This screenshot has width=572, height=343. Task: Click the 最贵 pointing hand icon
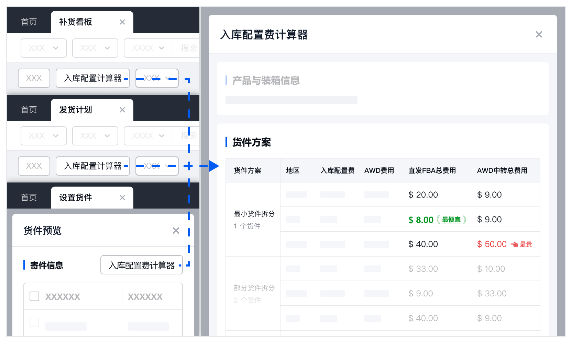pos(514,244)
